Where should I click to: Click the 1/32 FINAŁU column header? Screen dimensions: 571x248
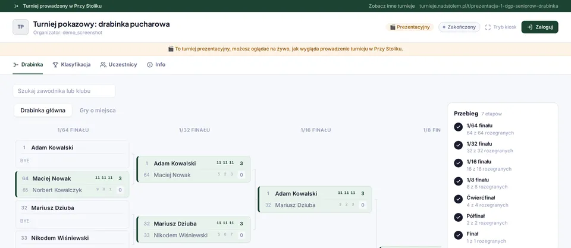tap(194, 130)
